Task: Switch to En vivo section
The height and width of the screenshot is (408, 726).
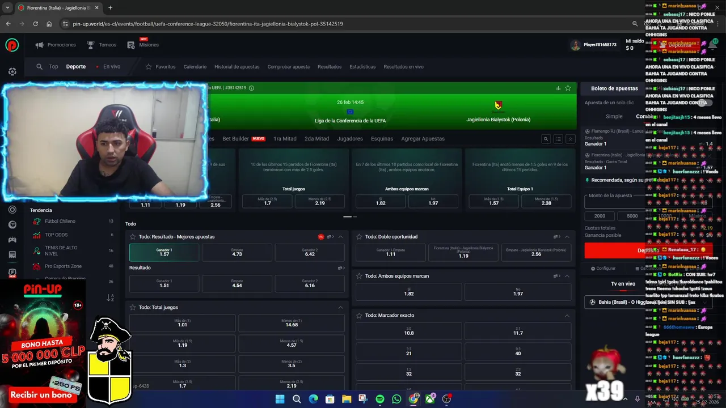Action: 112,66
